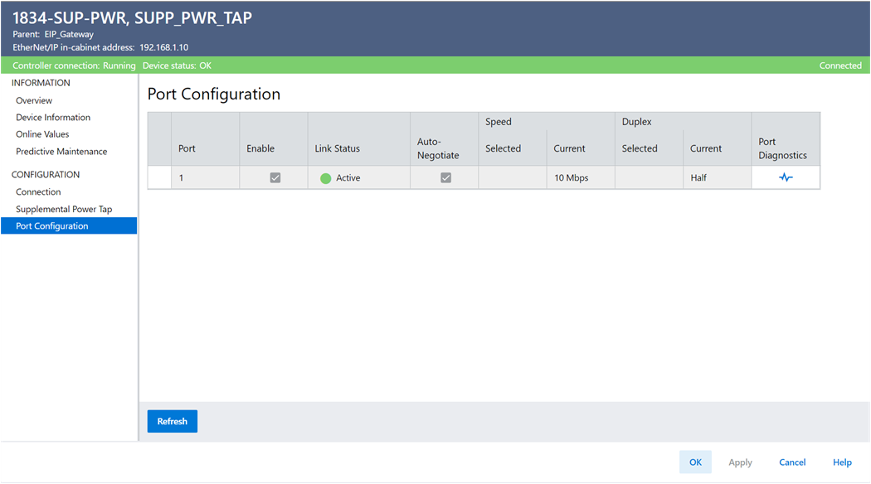This screenshot has width=871, height=484.
Task: Open Help
Action: pos(842,462)
